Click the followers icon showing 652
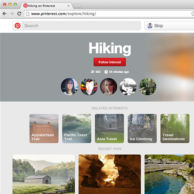The image size is (194, 194). click(93, 72)
